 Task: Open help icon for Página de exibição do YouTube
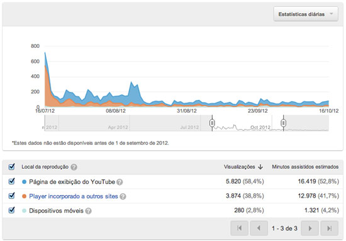(120, 182)
